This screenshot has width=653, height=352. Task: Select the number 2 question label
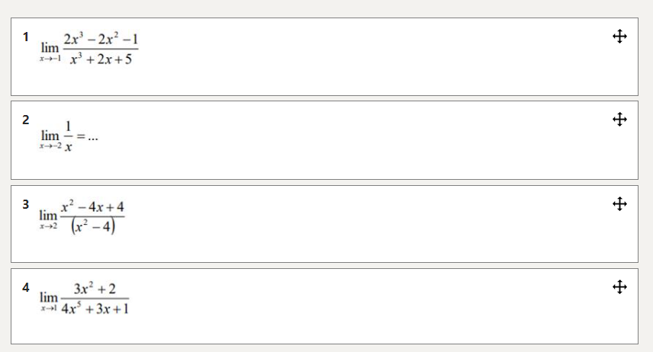pyautogui.click(x=26, y=120)
